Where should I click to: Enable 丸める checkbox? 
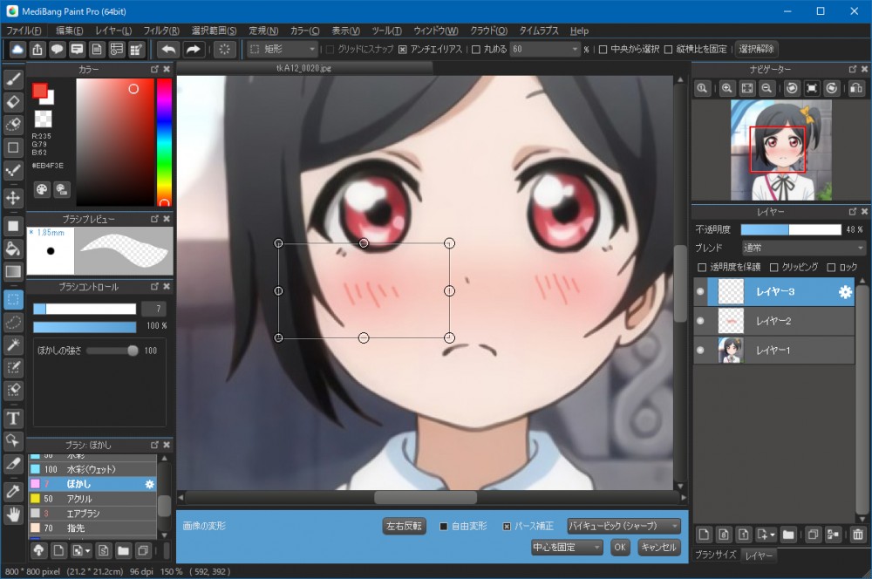[476, 50]
